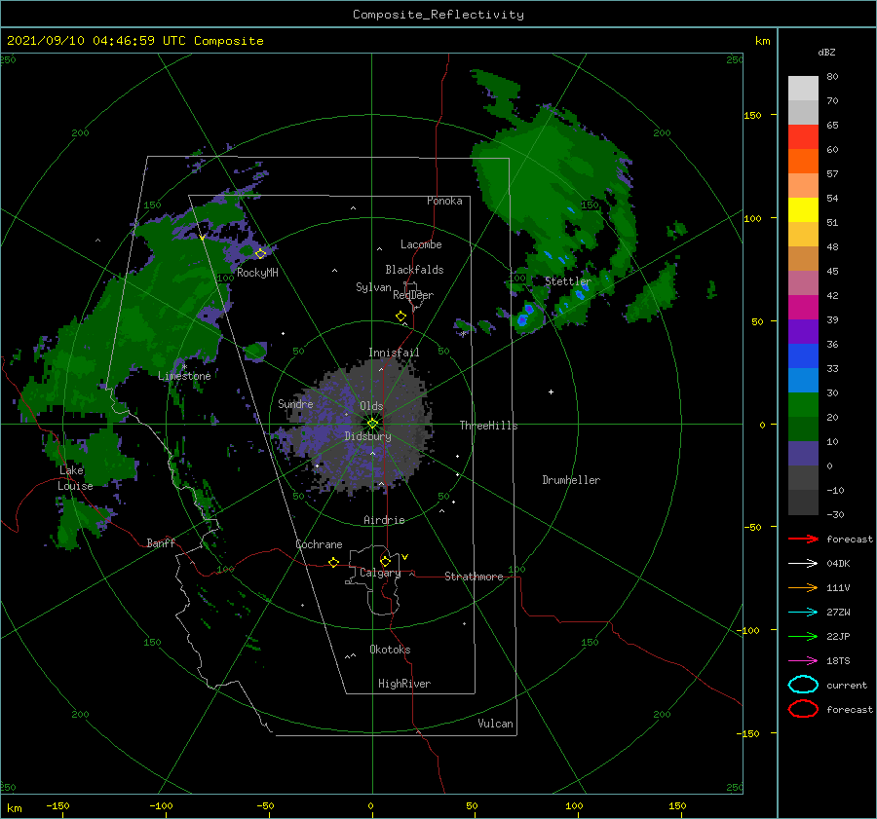Click the magenta 39-42 dBZ swatch
Viewport: 877px width, 819px height.
click(x=803, y=307)
